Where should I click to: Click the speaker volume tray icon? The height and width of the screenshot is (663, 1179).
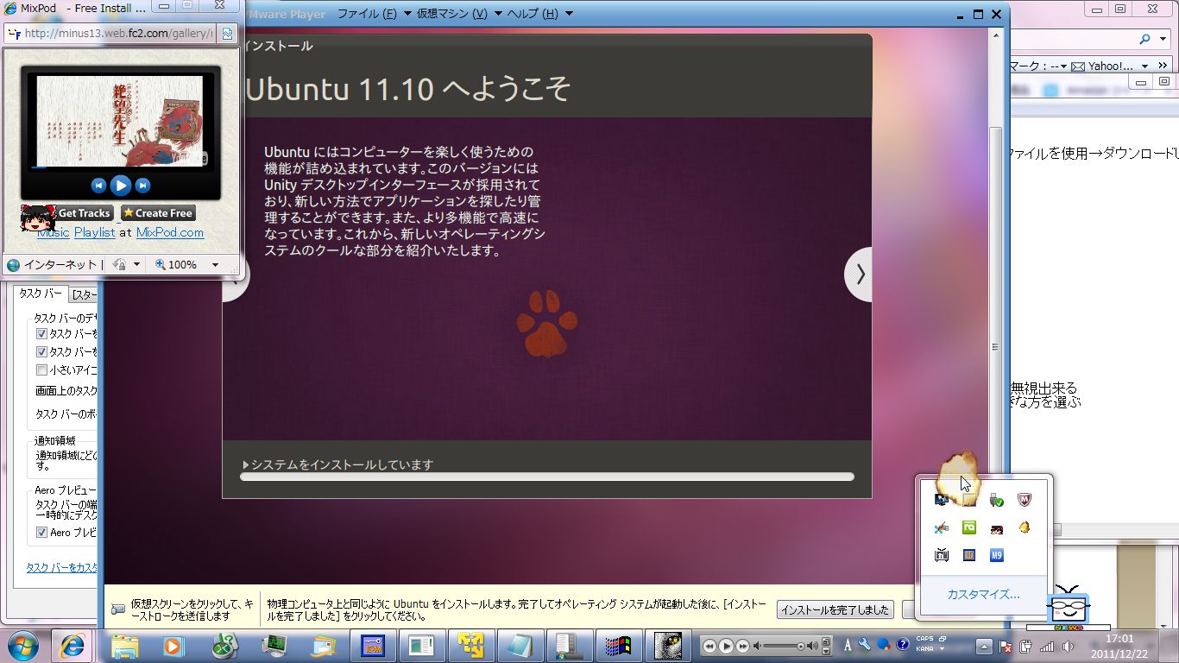(x=1068, y=646)
